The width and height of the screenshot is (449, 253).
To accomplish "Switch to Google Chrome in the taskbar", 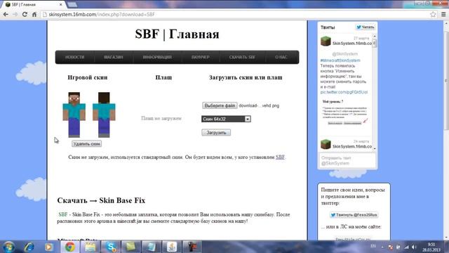I will (x=69, y=247).
